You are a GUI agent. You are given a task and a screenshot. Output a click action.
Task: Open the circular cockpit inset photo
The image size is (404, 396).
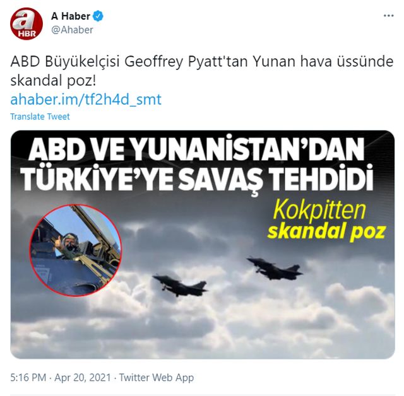[76, 250]
